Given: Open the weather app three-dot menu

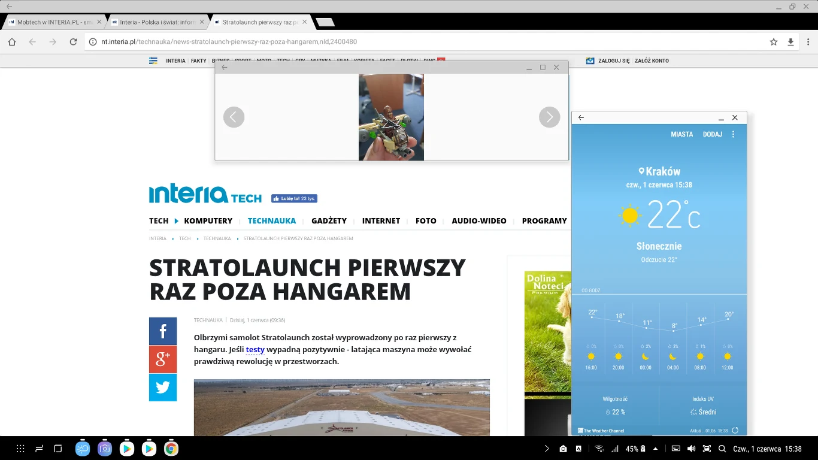Looking at the screenshot, I should tap(733, 134).
